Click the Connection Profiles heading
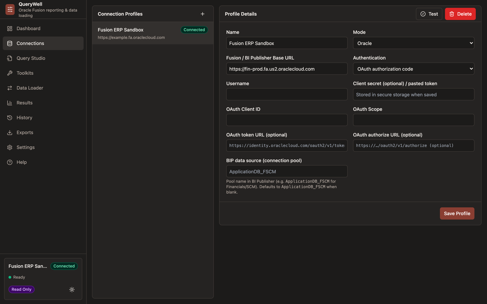The image size is (487, 304). 120,14
